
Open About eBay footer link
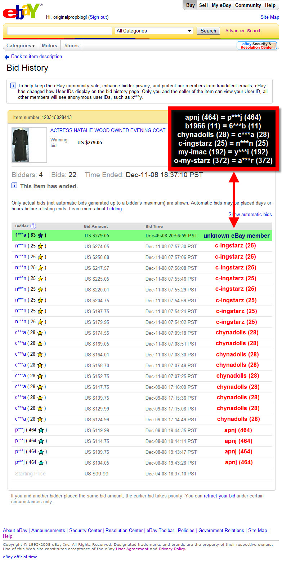(15, 531)
